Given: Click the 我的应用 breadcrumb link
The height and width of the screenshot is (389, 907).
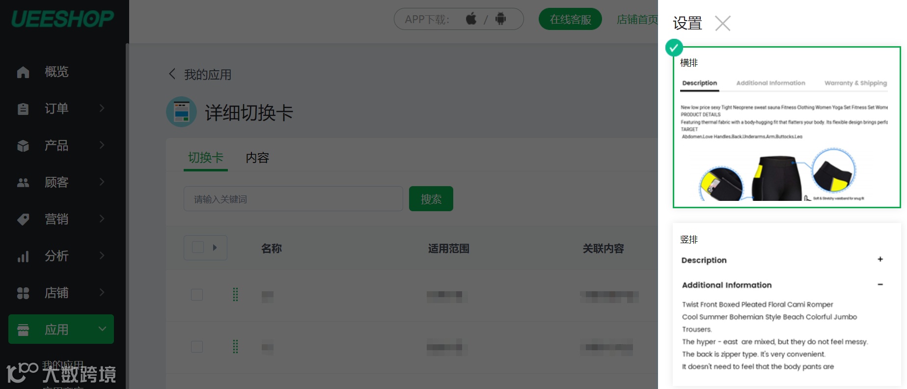Looking at the screenshot, I should coord(208,75).
